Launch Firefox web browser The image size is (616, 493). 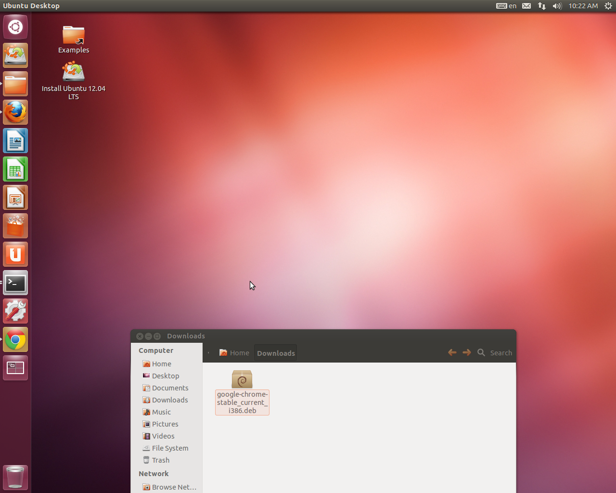(x=15, y=112)
